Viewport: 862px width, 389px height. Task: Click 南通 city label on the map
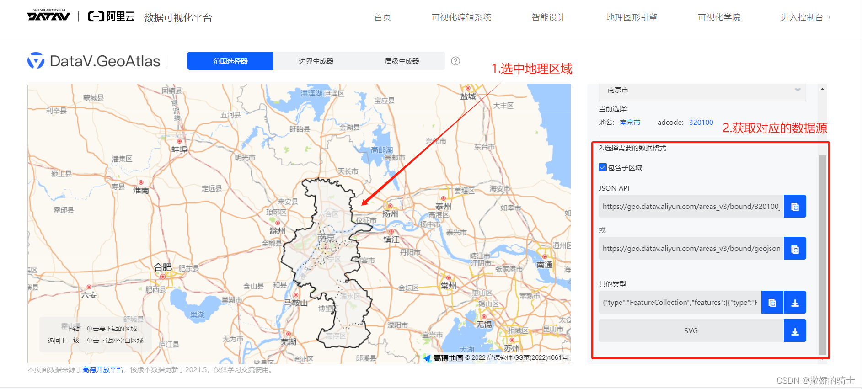coord(545,265)
